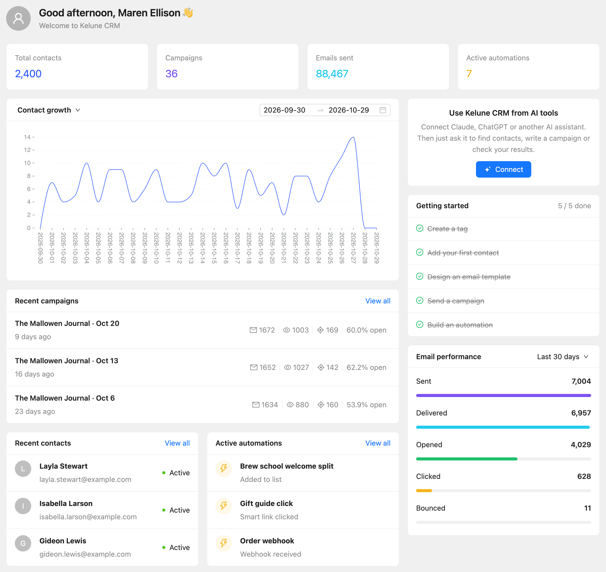The height and width of the screenshot is (572, 606).
Task: Click the target clicks icon for Oct 6 campaign
Action: 321,405
